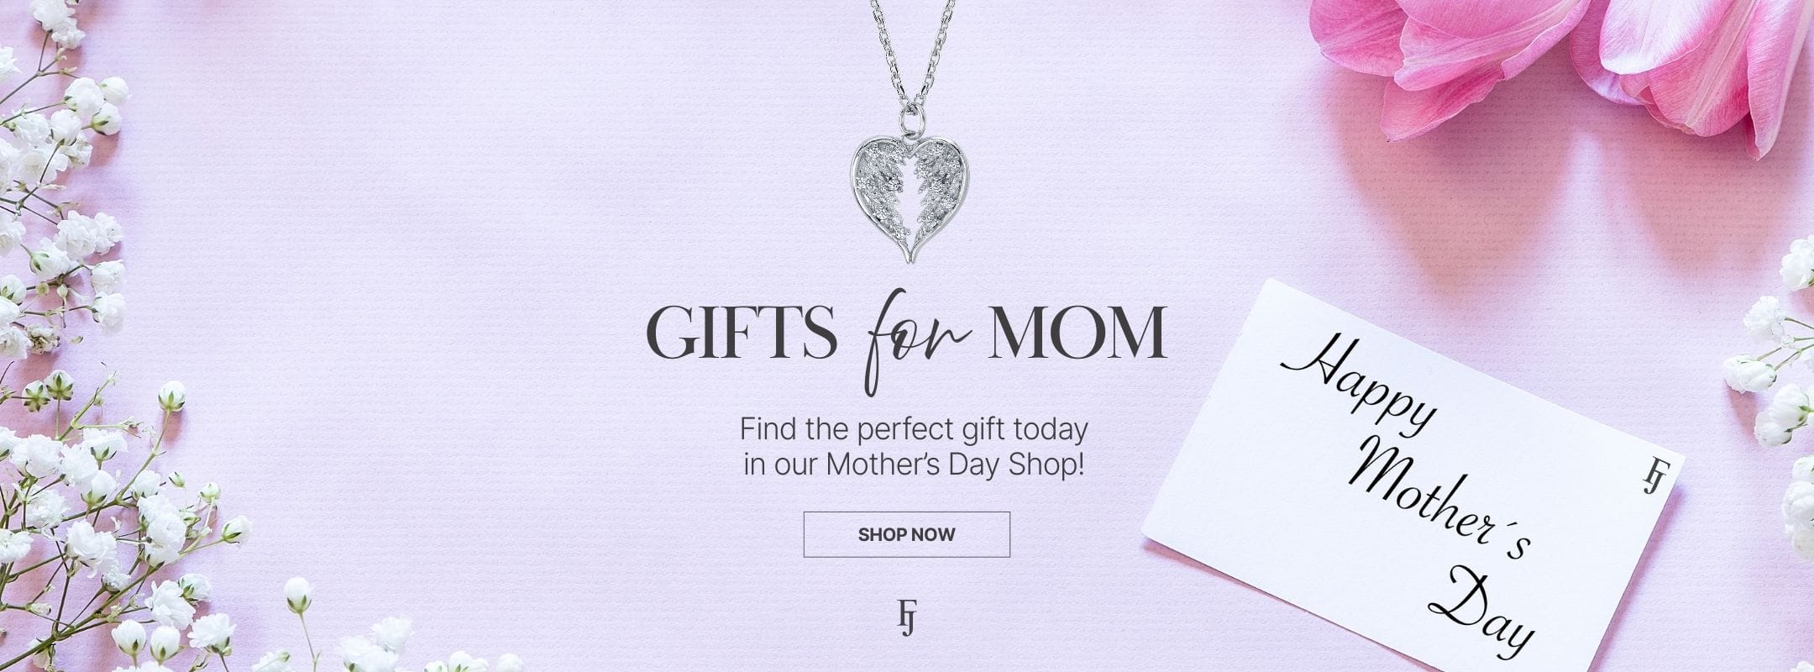Screen dimensions: 1814x672
Task: Click 'Find the perfect gift today' text
Action: 914,430
